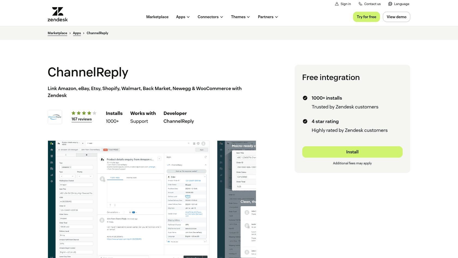
Task: Click the Install button
Action: click(352, 152)
